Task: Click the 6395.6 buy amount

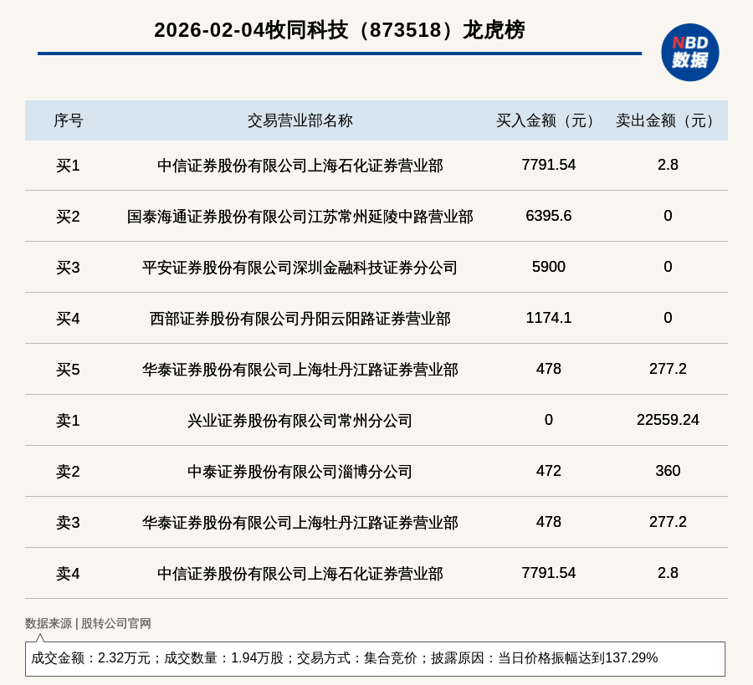Action: tap(548, 216)
